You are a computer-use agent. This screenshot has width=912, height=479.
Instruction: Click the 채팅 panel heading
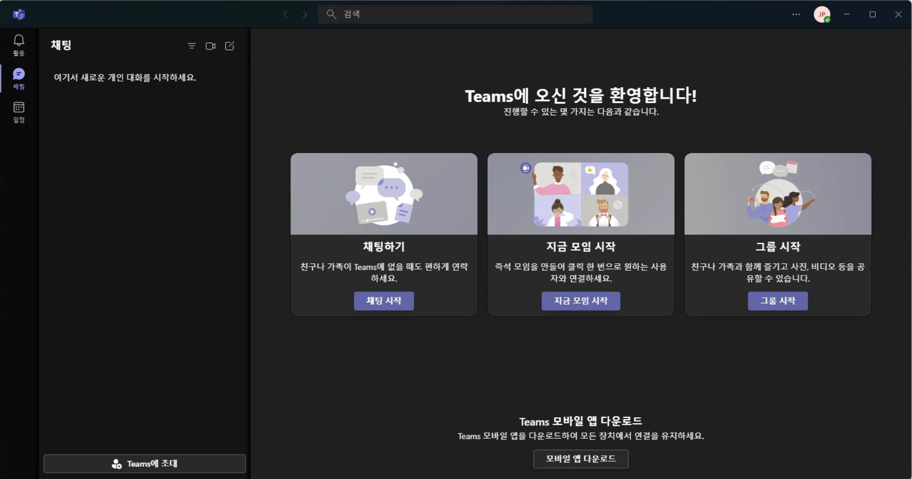click(x=61, y=45)
